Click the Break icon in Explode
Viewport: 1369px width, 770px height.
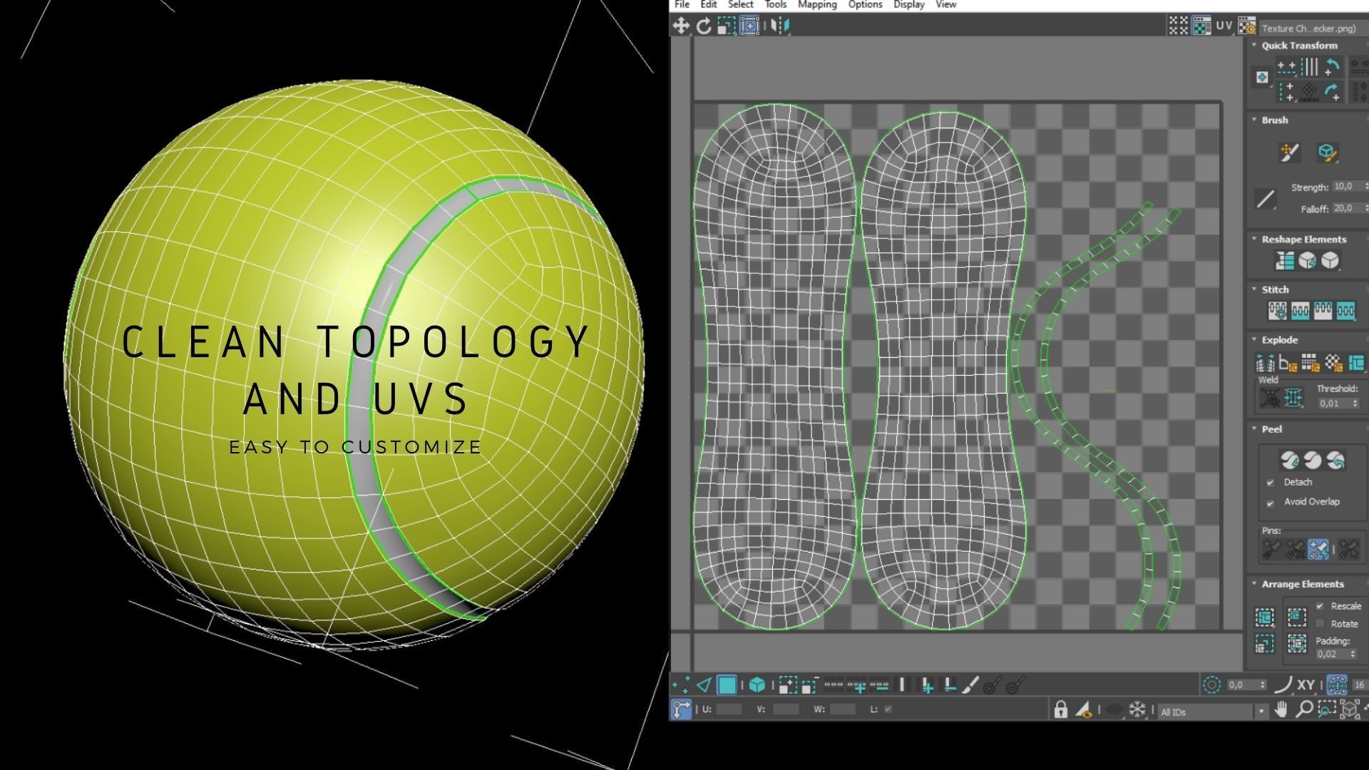(x=1266, y=363)
